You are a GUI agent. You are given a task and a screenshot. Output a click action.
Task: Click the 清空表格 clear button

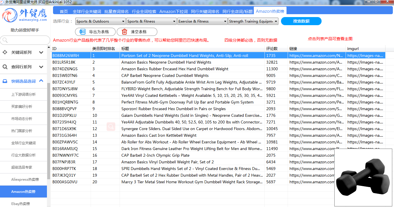point(137,32)
